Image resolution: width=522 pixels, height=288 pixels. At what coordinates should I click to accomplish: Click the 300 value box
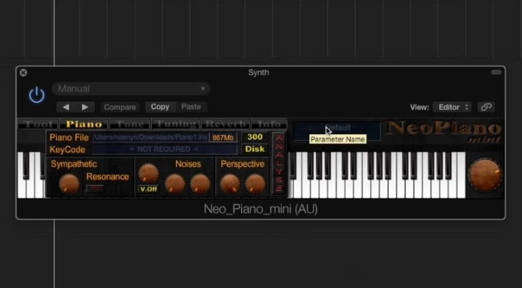tap(255, 137)
